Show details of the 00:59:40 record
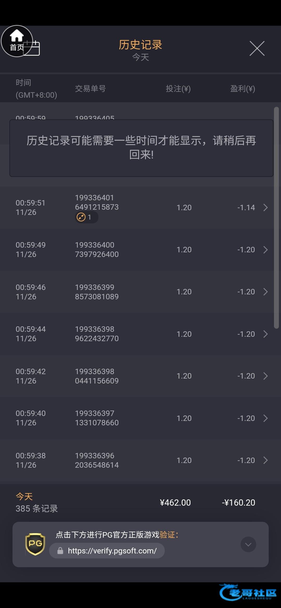281x608 pixels. point(265,418)
